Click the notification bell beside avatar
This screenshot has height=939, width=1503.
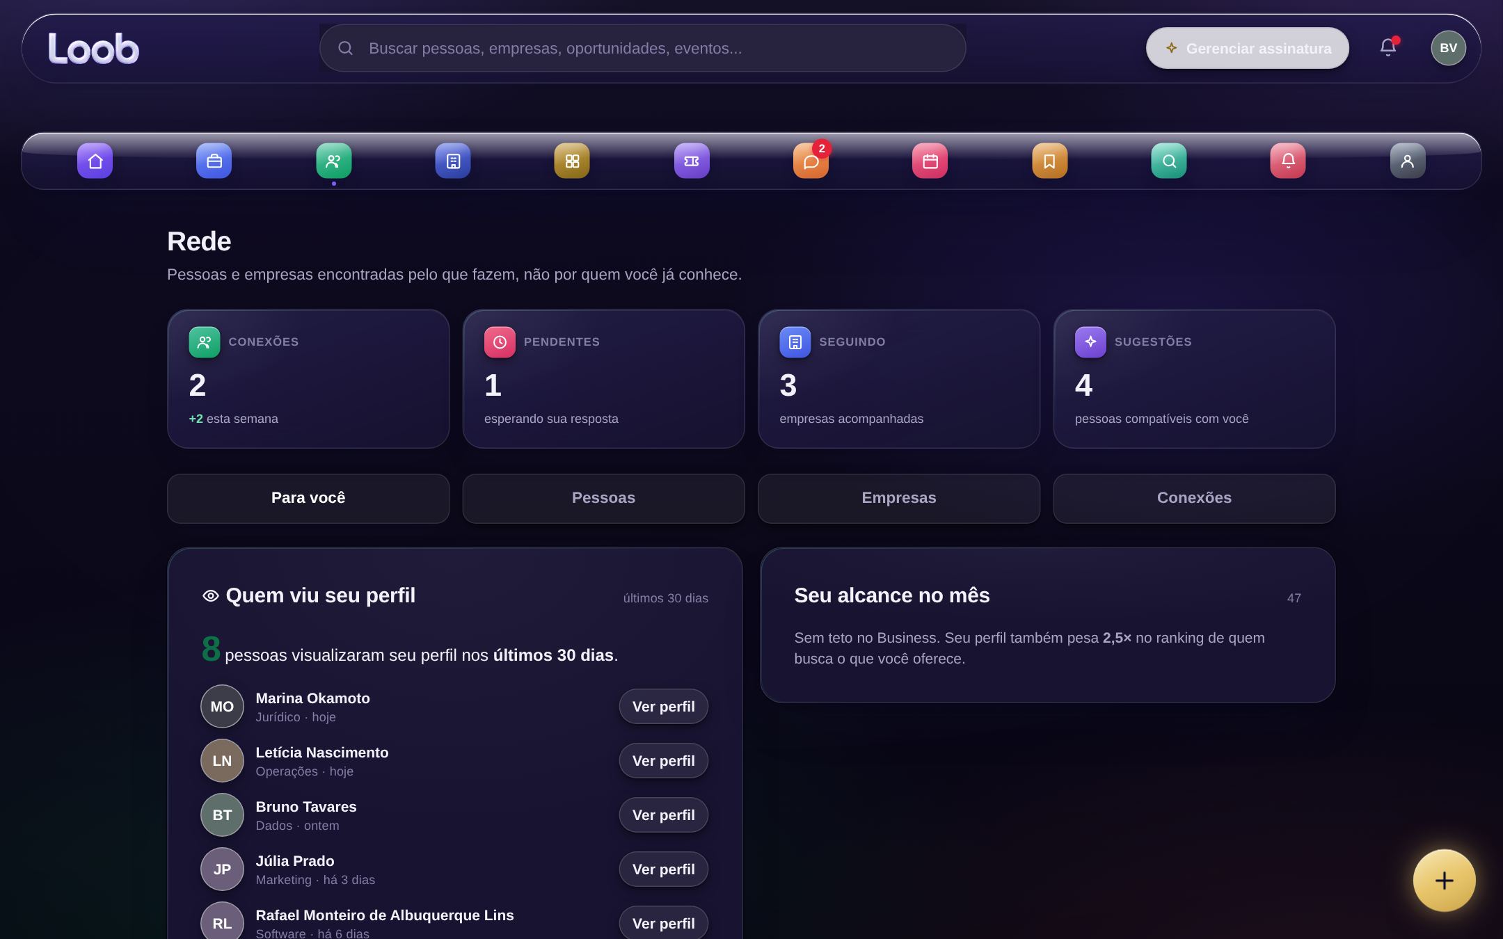1388,47
